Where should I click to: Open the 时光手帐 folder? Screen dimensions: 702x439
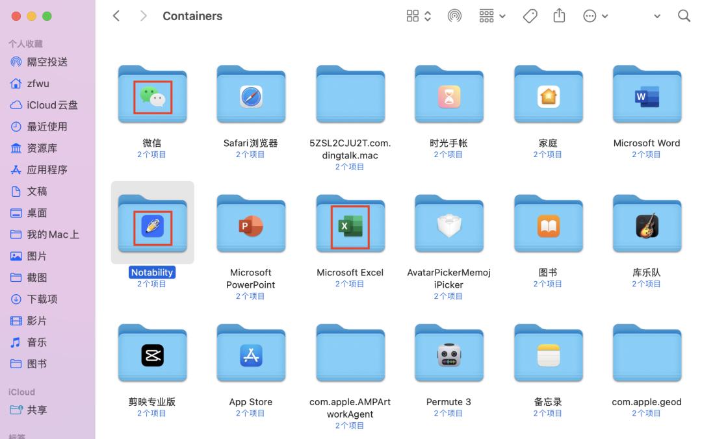448,94
